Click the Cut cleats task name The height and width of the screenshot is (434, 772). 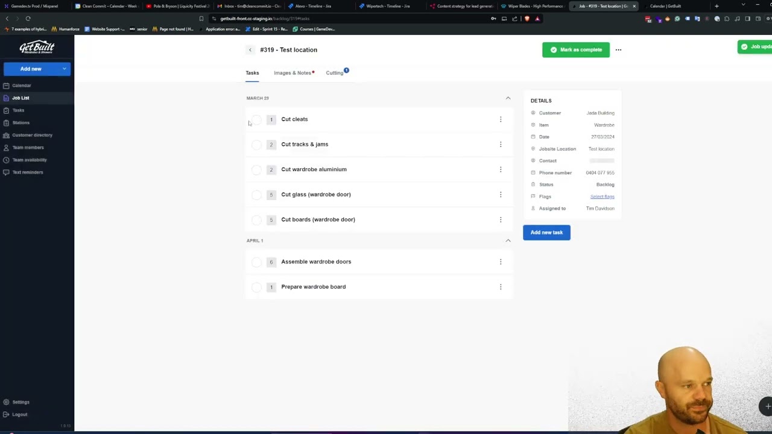294,119
